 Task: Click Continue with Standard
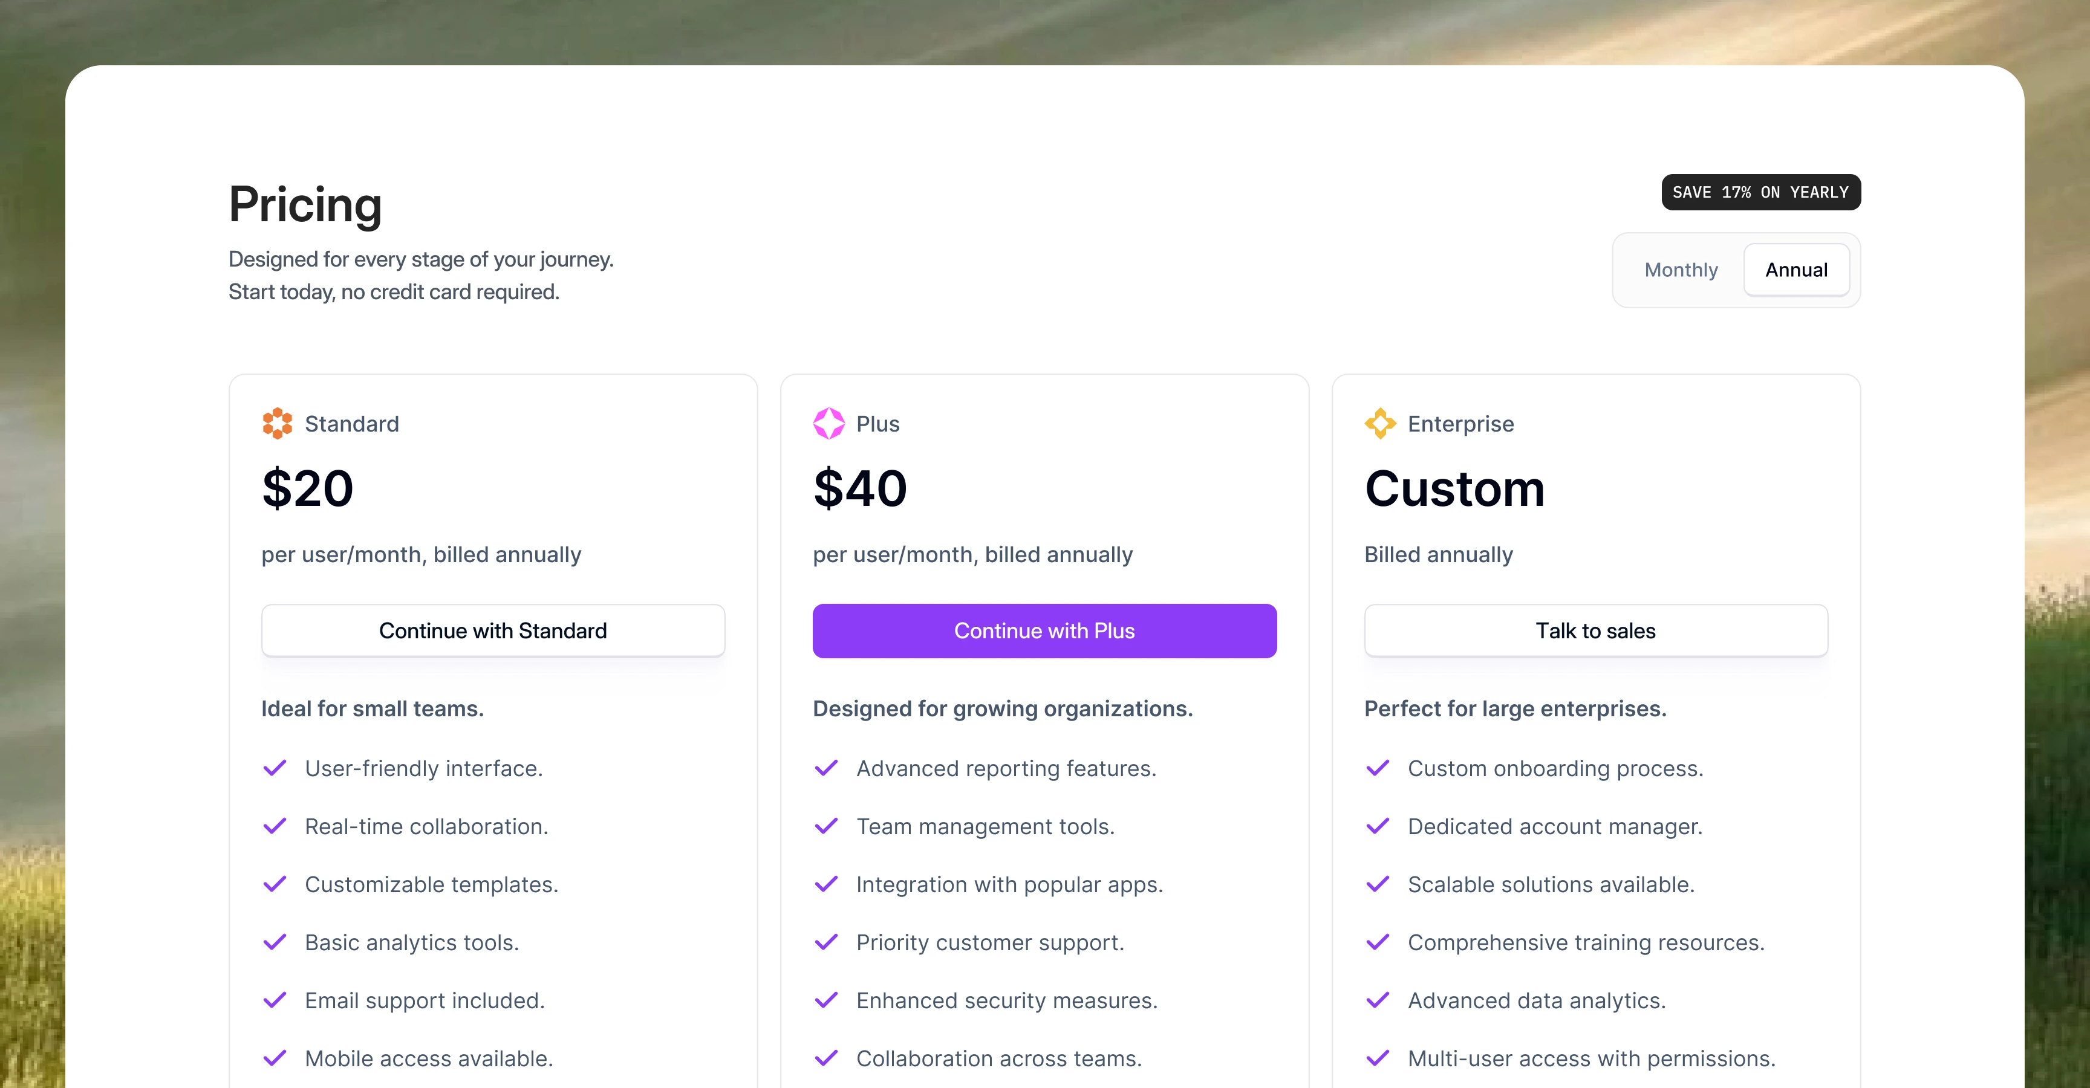[492, 630]
